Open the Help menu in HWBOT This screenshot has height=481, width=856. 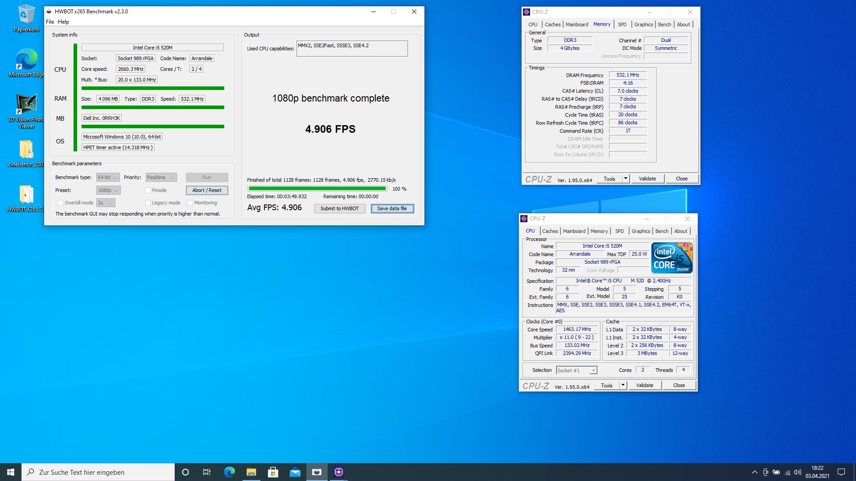click(63, 22)
